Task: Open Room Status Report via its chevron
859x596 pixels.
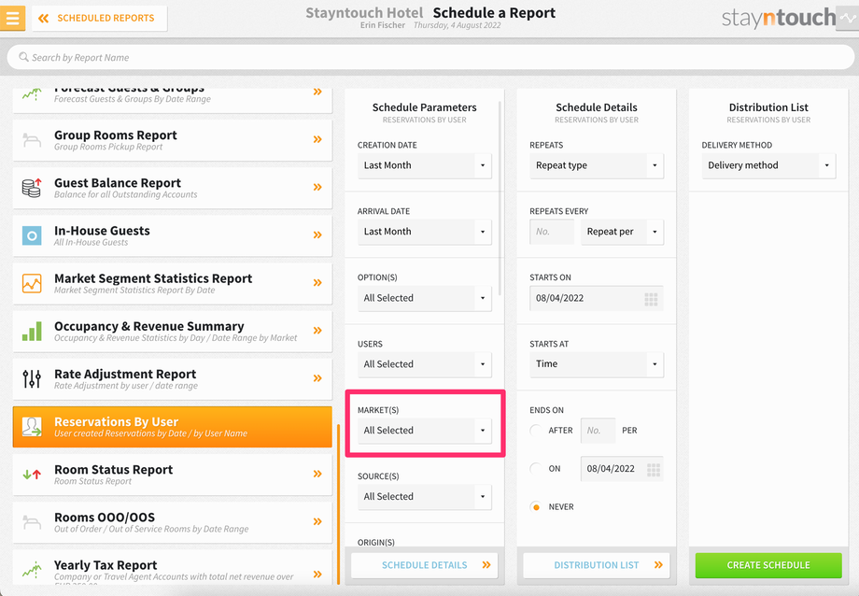Action: (317, 474)
